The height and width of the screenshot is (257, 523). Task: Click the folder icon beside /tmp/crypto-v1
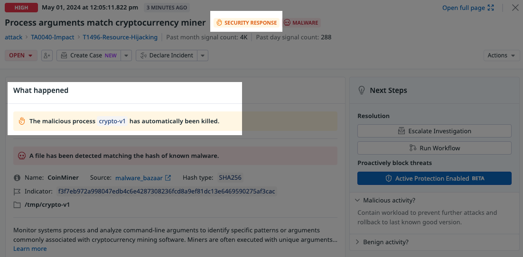pos(17,205)
